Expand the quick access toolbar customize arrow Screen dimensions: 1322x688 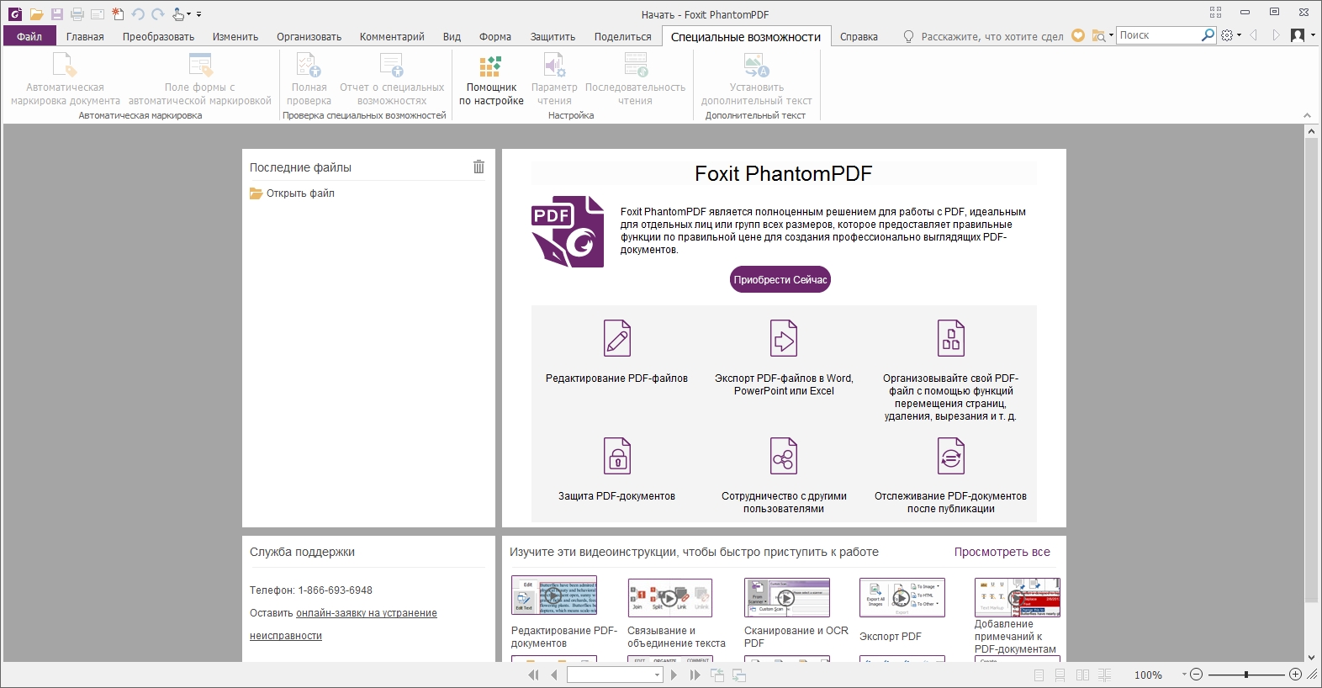199,14
